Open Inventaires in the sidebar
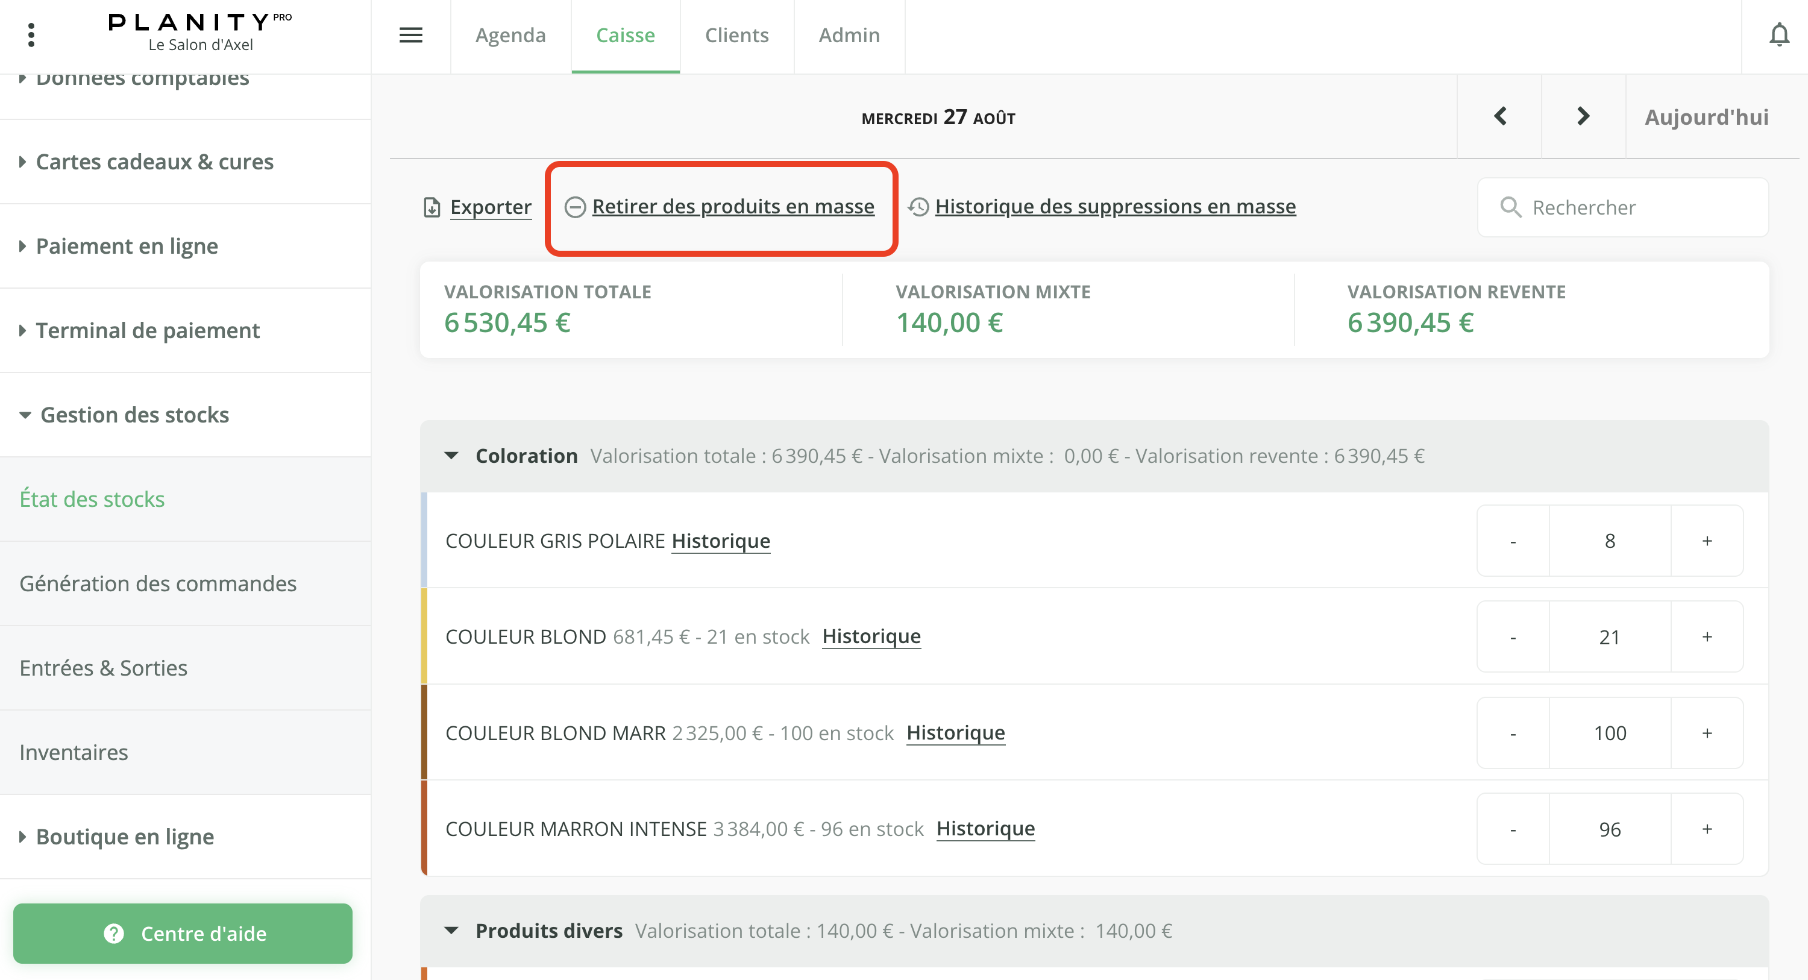This screenshot has height=980, width=1808. tap(74, 753)
